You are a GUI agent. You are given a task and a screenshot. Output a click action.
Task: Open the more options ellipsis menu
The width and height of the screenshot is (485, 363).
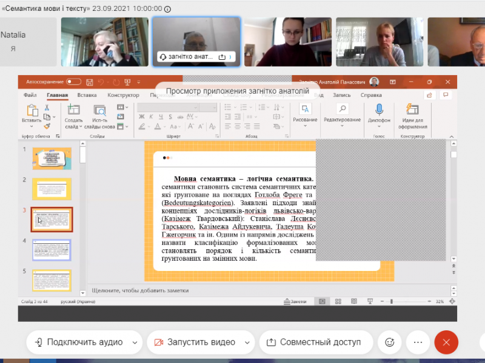418,342
